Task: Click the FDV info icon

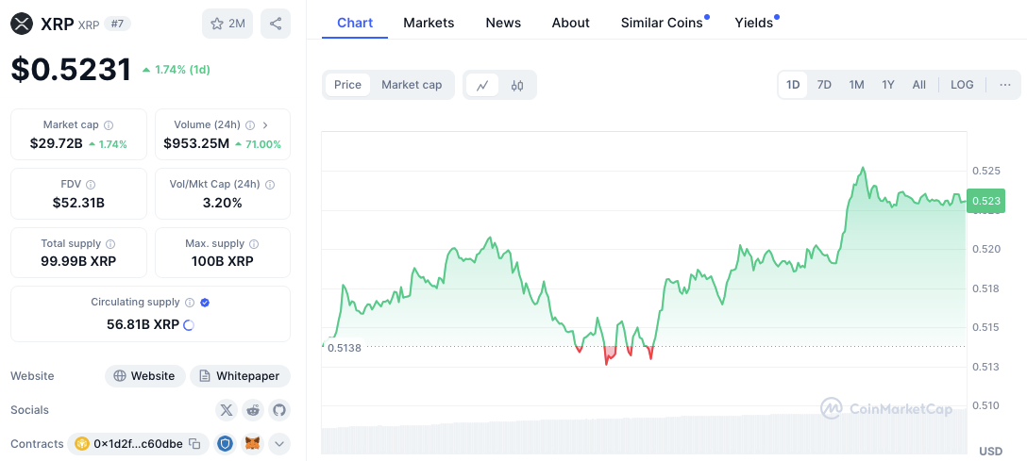Action: (x=91, y=185)
